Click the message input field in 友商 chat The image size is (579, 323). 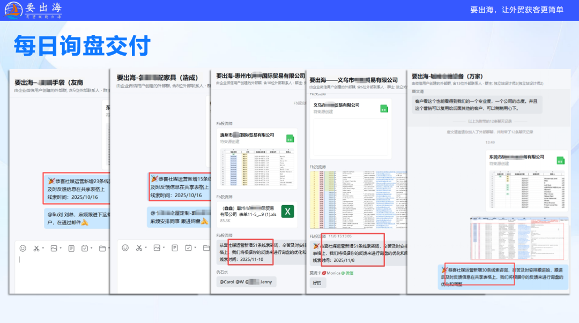(x=62, y=274)
